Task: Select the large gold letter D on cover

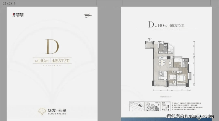Action: click(52, 47)
